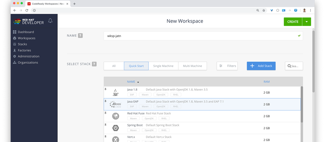Focus the workspace name input field

click(203, 36)
